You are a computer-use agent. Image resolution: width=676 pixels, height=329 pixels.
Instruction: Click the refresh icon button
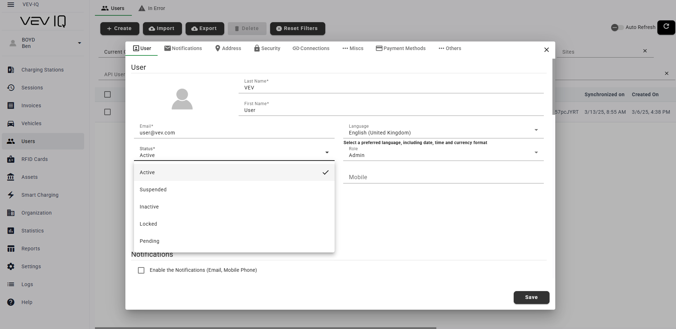(x=666, y=27)
